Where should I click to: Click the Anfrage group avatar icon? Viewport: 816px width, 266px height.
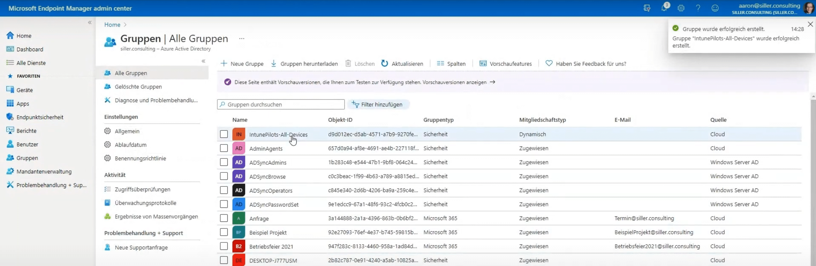point(239,218)
